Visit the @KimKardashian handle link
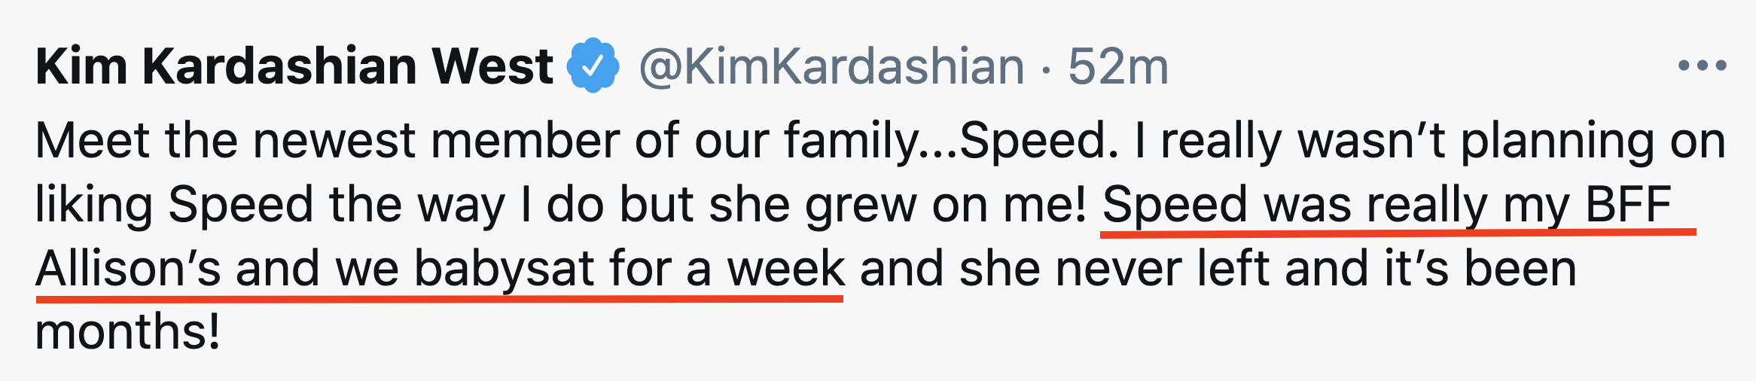Image resolution: width=1756 pixels, height=381 pixels. [832, 67]
